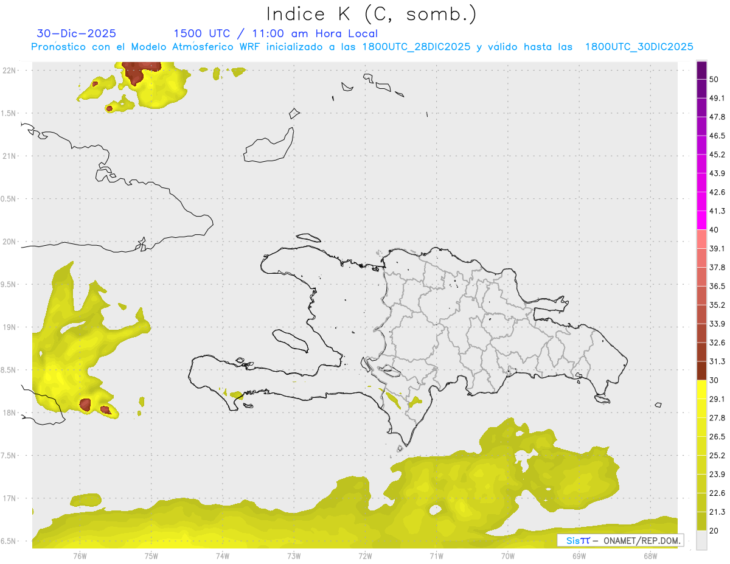Pick the dark purple swatch above 50
The height and width of the screenshot is (564, 730).
[x=701, y=70]
